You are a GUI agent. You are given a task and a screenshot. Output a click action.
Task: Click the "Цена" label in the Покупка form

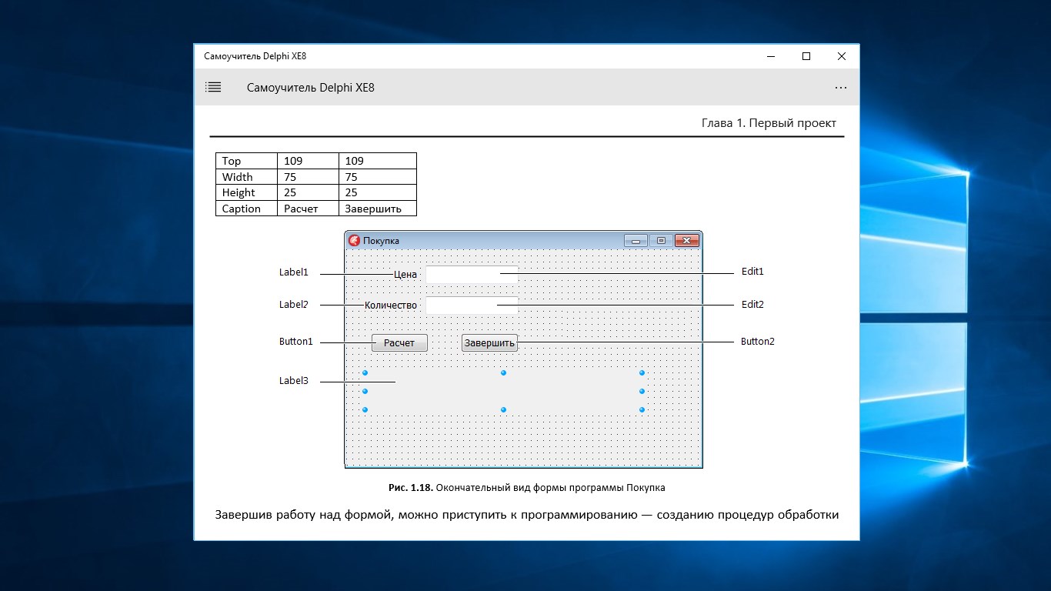point(405,275)
